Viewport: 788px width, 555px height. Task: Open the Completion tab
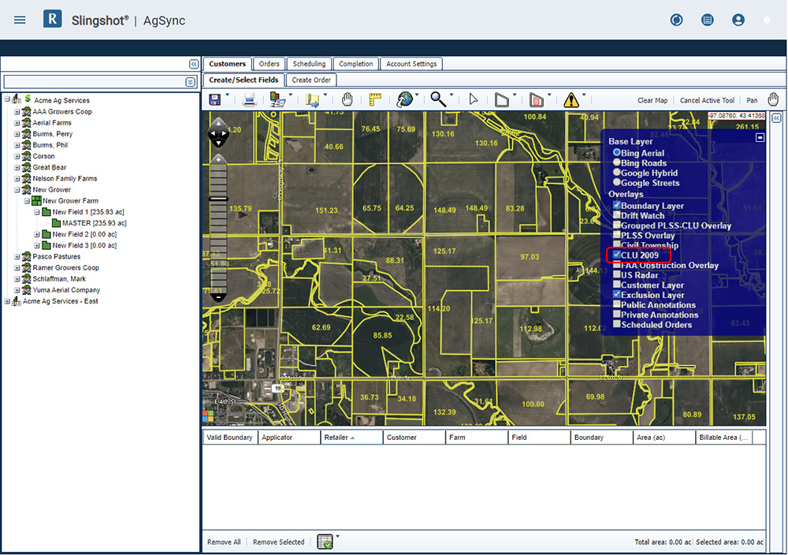356,64
